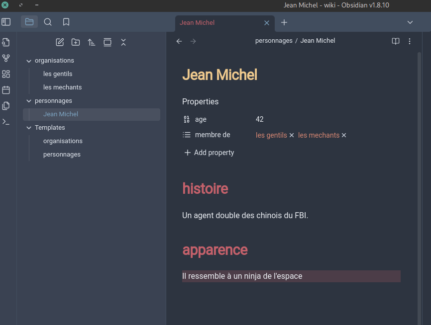The width and height of the screenshot is (431, 325).
Task: Create a new canvas from the ribbon
Action: coord(6,74)
